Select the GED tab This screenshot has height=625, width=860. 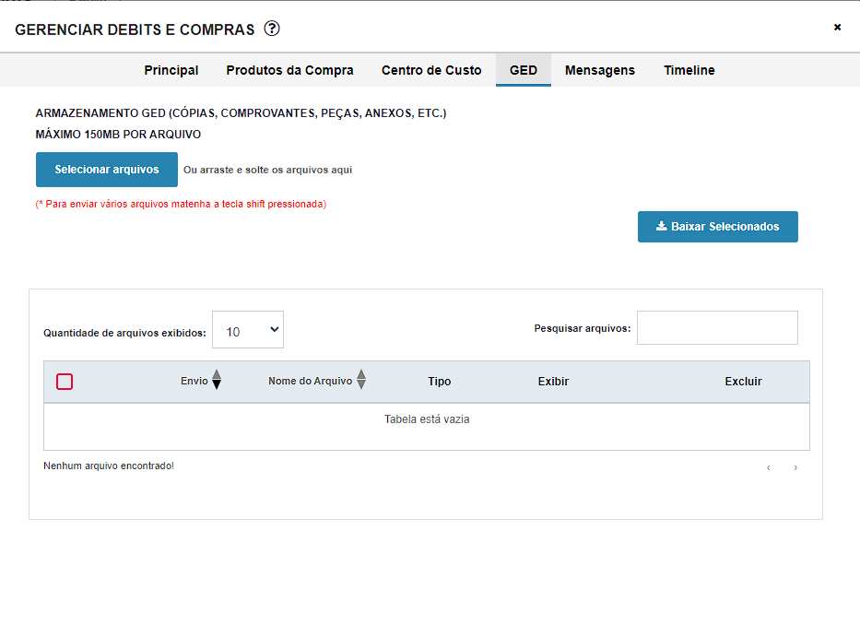[x=524, y=70]
